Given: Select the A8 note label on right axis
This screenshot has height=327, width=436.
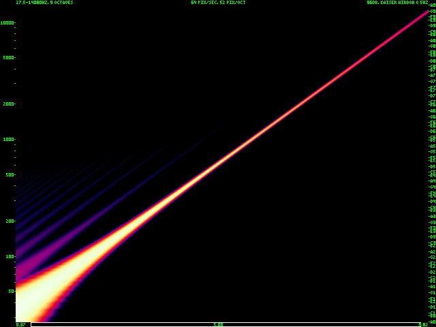Looking at the screenshot, I should (432, 41).
